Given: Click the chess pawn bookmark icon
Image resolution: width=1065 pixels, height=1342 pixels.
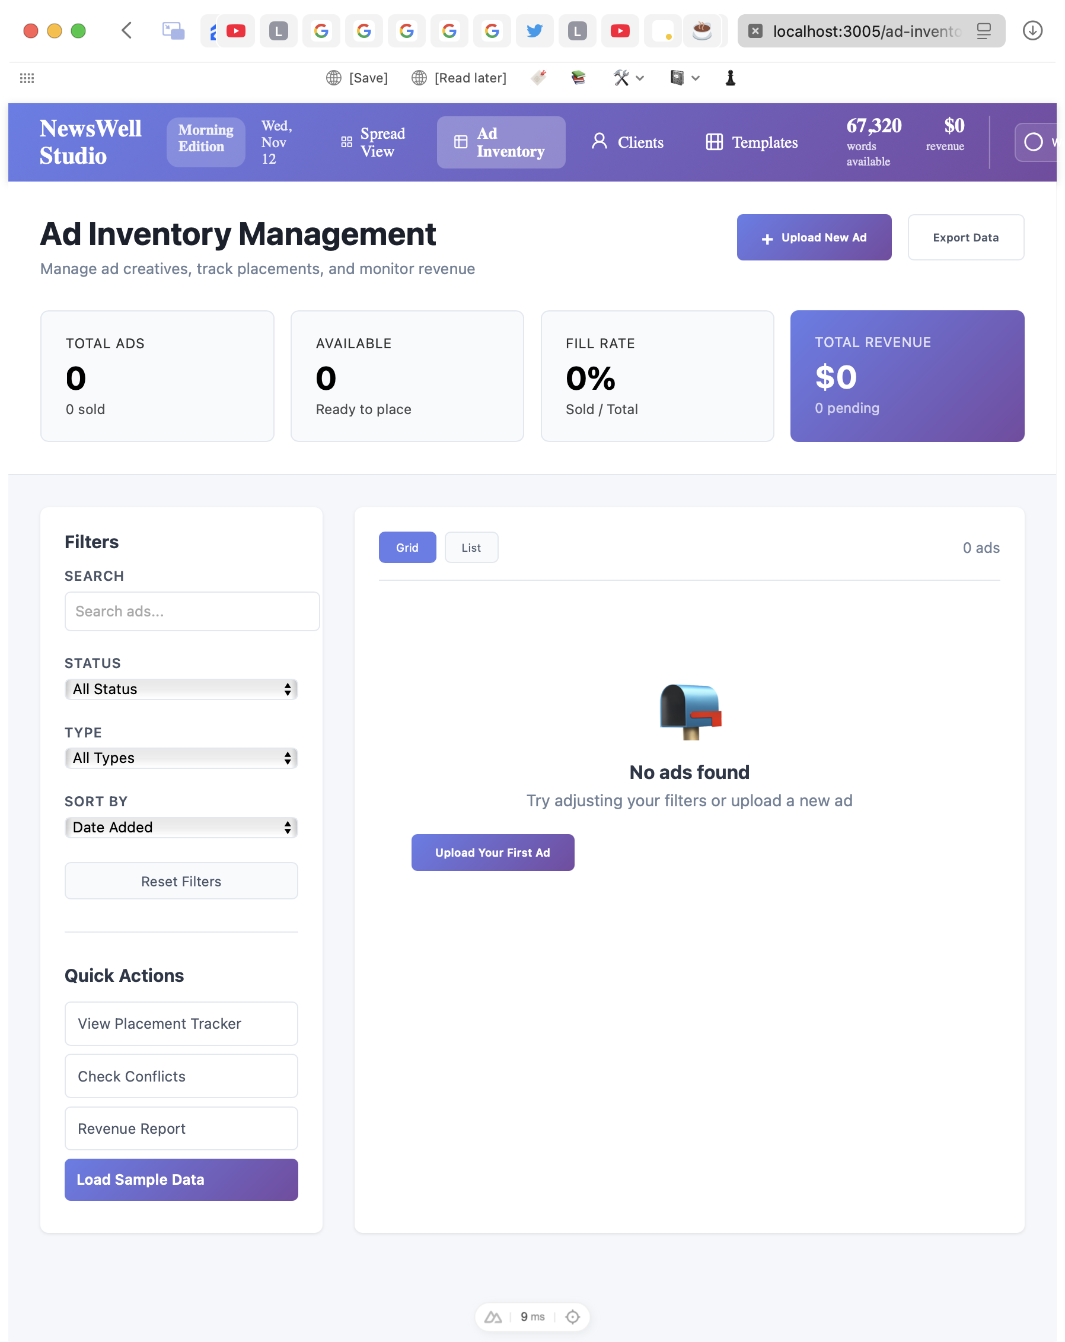Looking at the screenshot, I should click(731, 78).
